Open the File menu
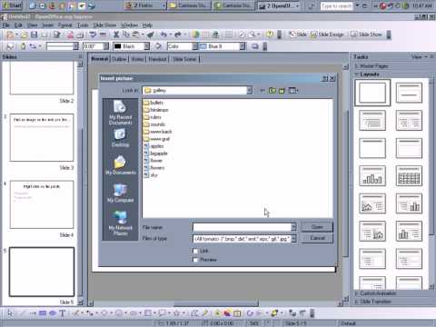 tap(5, 25)
